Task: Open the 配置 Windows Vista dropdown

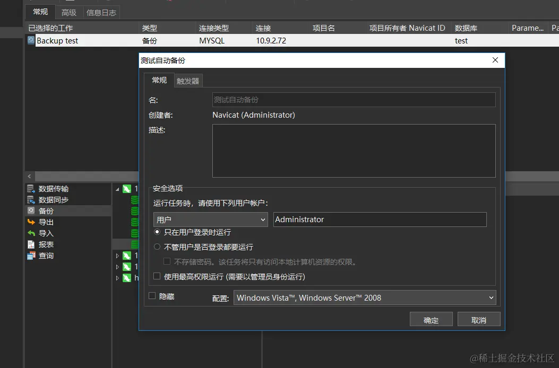Action: click(x=365, y=297)
